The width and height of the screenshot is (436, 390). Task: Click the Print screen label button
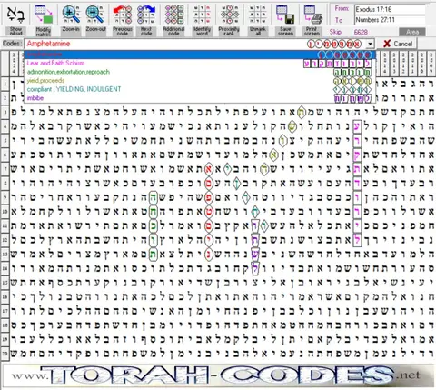pos(312,31)
